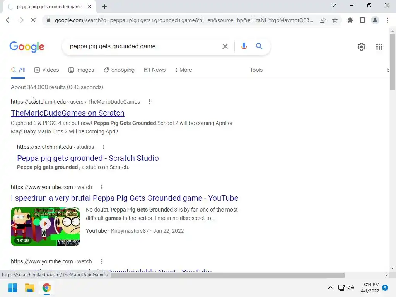Open the tab search chevron

334,5
